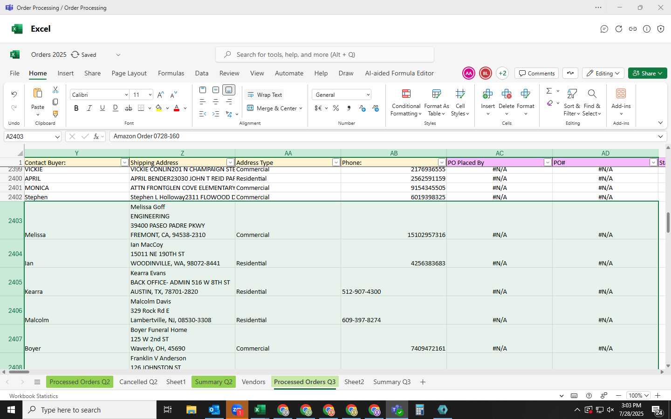This screenshot has width=671, height=419.
Task: Click the Copy icon in Clipboard
Action: point(55,101)
